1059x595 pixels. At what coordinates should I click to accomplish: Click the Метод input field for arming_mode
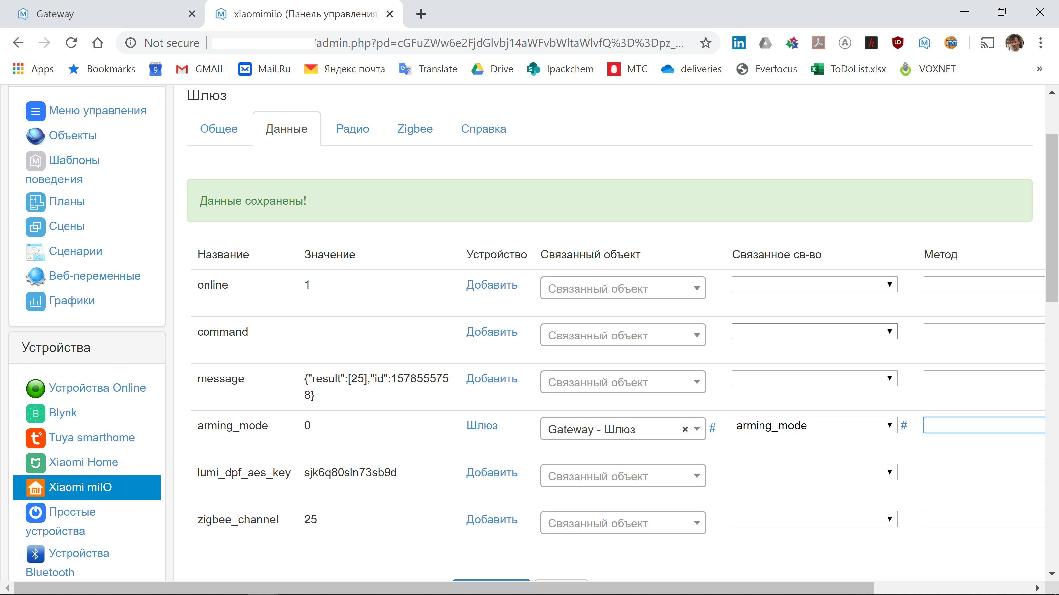984,425
